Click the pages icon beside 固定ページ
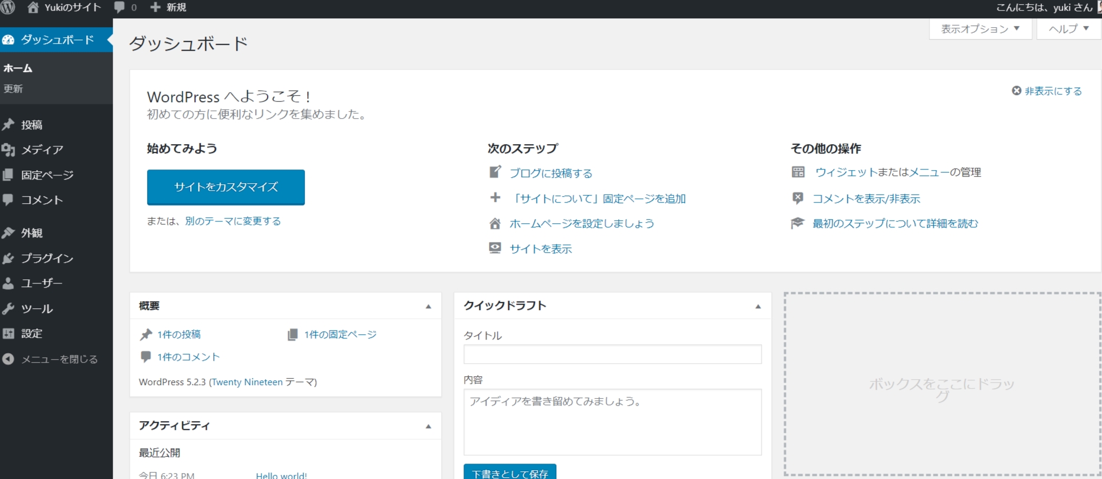 (8, 175)
